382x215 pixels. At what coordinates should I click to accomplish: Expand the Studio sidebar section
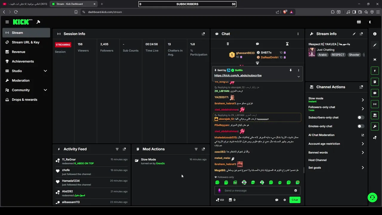pos(45,71)
